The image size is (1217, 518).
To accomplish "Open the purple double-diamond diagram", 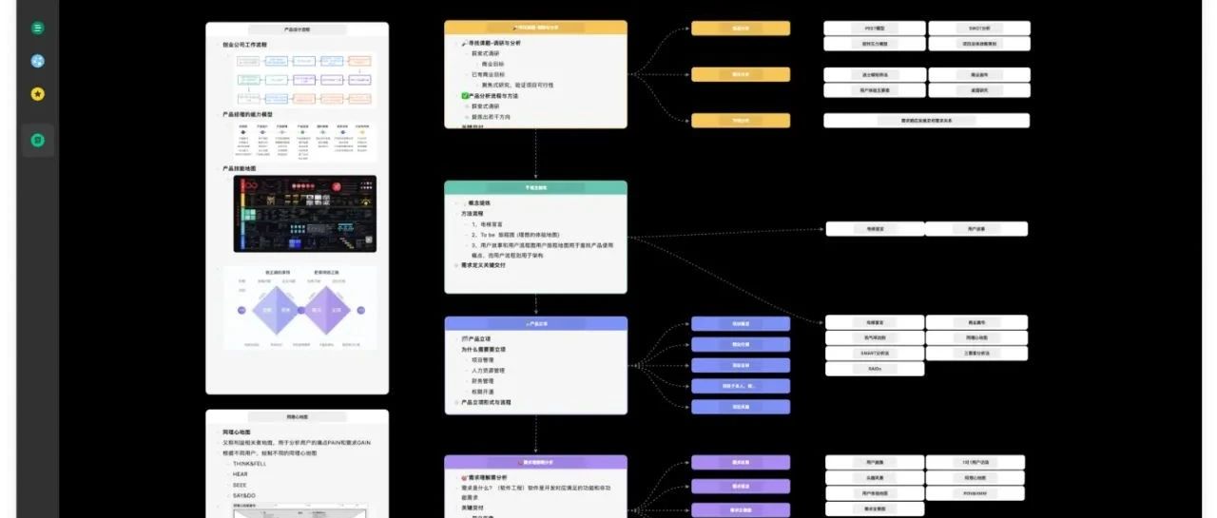I will coord(300,309).
